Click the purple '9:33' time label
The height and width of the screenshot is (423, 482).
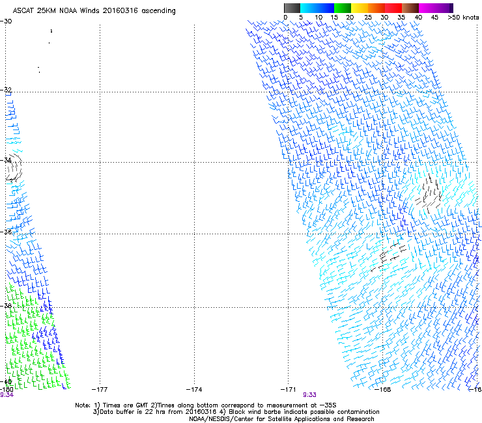point(309,395)
